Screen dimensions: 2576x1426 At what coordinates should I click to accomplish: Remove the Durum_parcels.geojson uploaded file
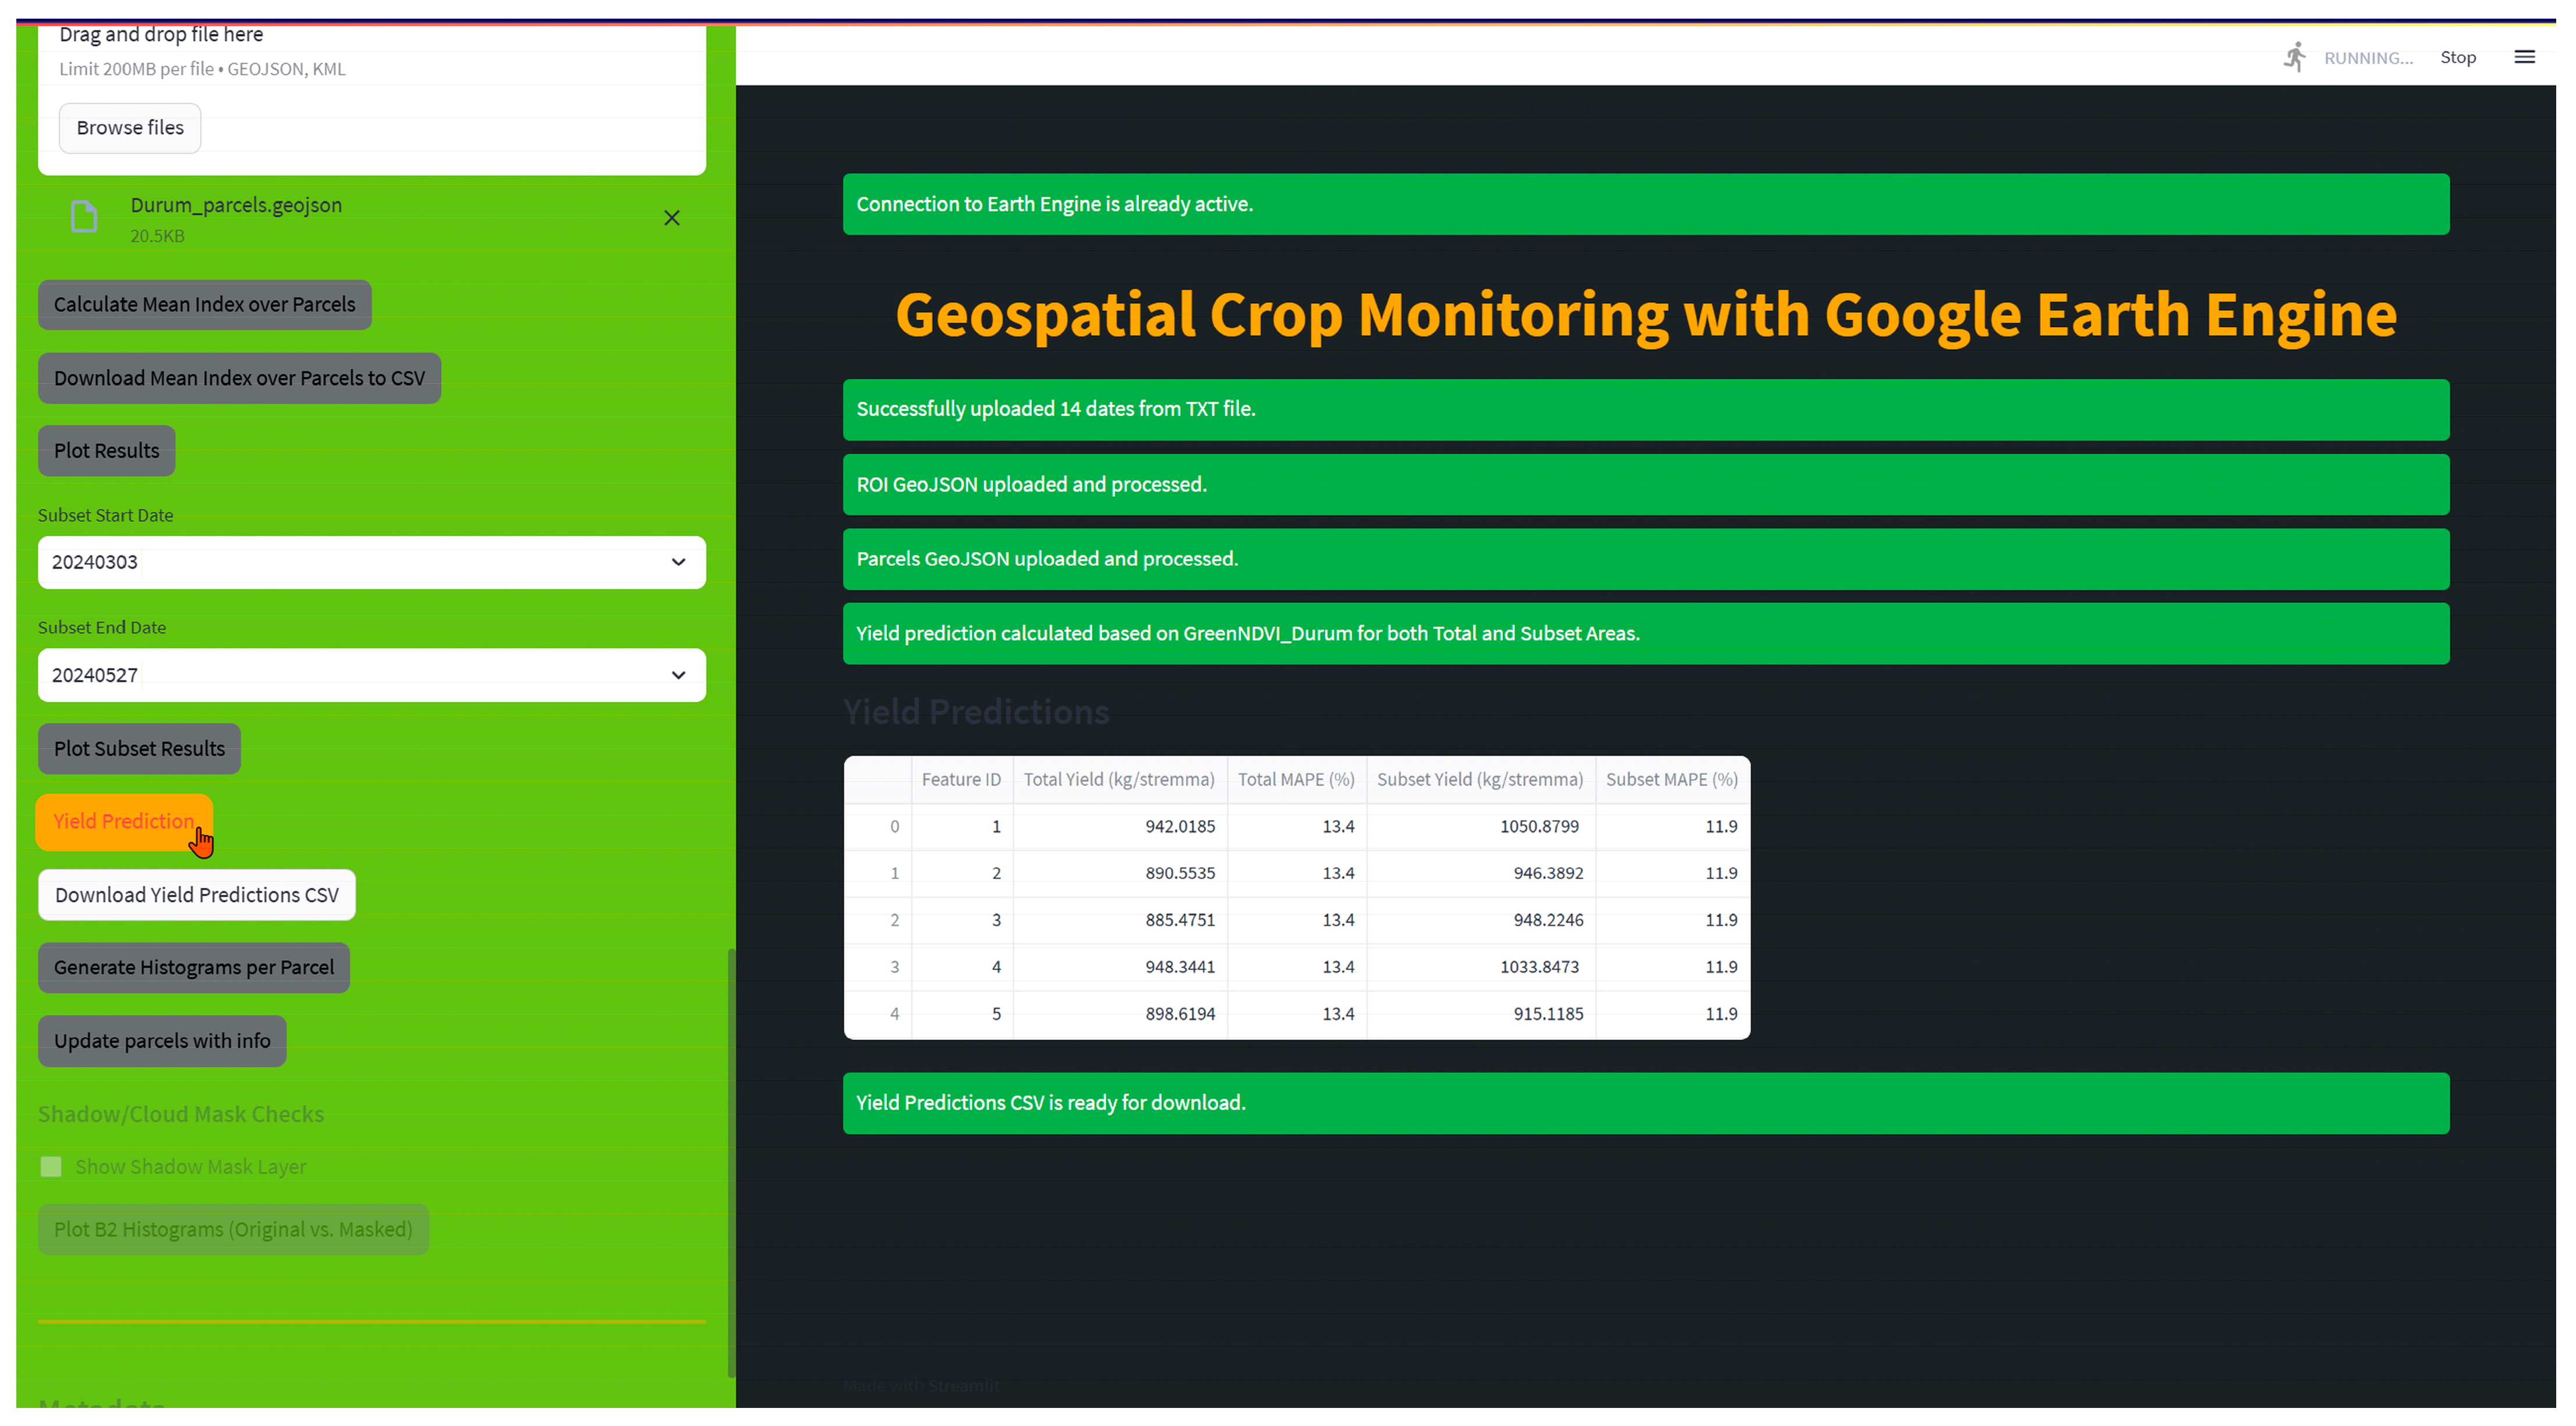tap(672, 218)
